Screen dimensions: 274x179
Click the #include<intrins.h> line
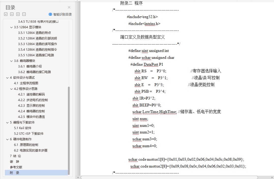click(x=144, y=24)
